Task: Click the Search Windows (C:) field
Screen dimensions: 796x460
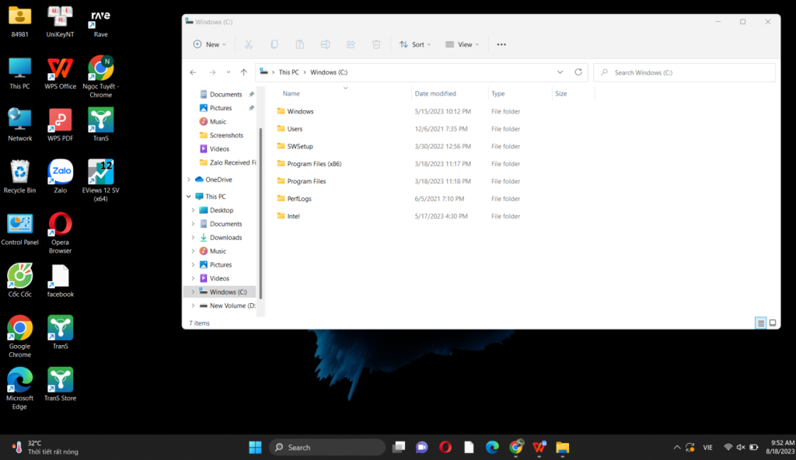Action: [684, 72]
